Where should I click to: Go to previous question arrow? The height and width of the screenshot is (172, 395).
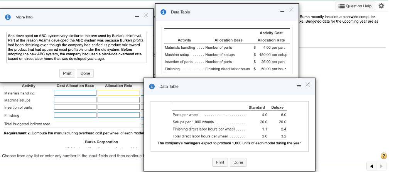(x=372, y=166)
